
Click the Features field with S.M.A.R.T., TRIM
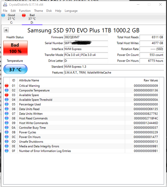(x=114, y=72)
